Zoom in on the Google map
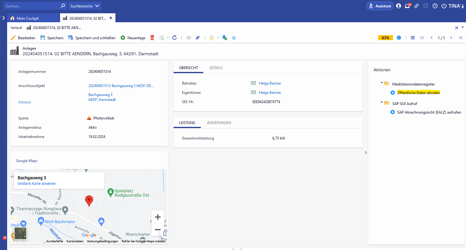The height and width of the screenshot is (250, 466). pos(157,217)
